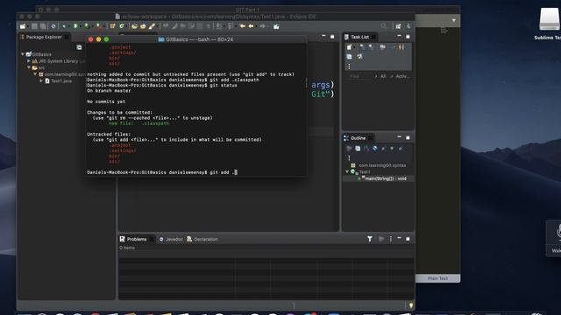Screen dimensions: 561x315
Task: Minimize the Problems panel
Action: tap(400, 238)
